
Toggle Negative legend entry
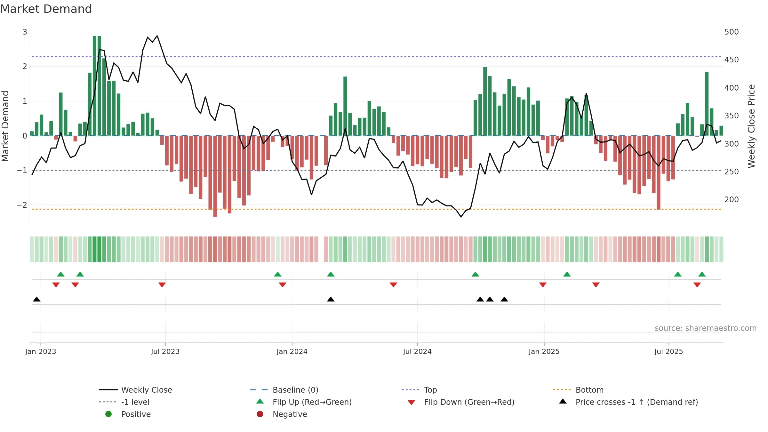pos(282,414)
